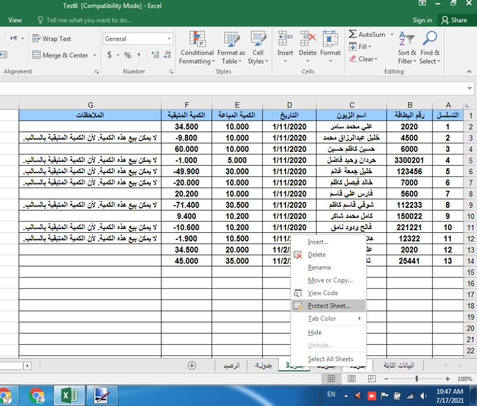Switch to Page Layout view
477x406 pixels.
[352, 379]
